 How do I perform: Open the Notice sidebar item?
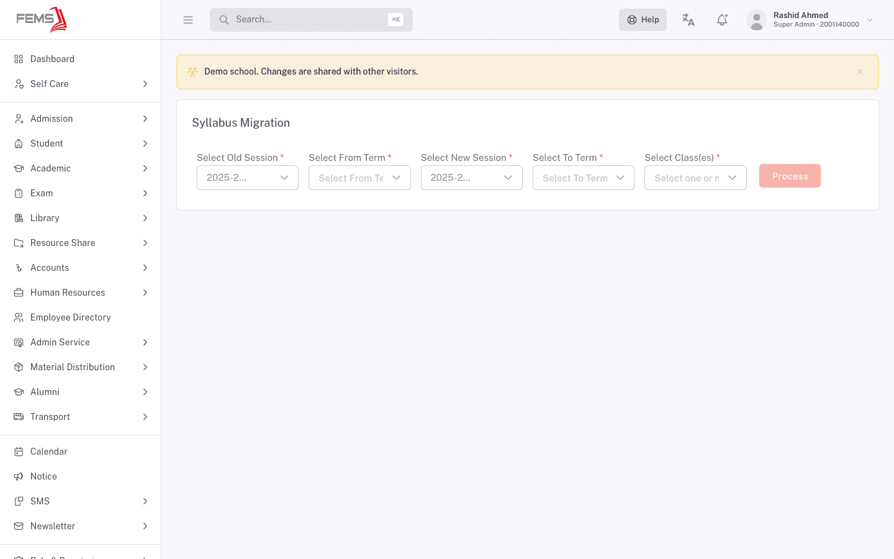[x=81, y=476]
